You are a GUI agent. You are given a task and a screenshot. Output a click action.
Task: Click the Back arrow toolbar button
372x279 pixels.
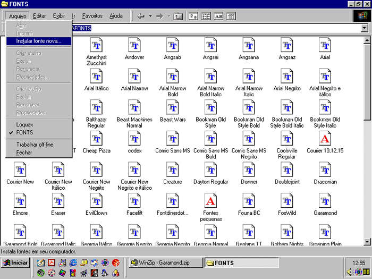[141, 16]
